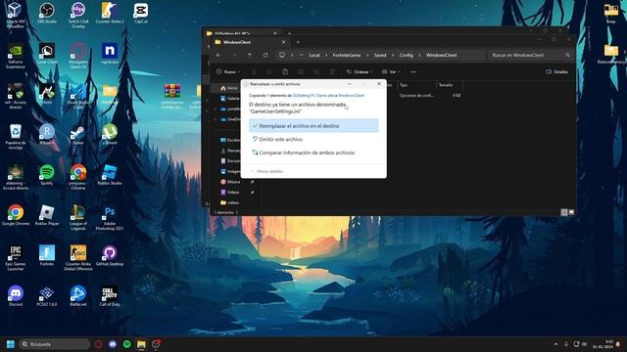Open uTorrent desktop shortcut
627x352 pixels.
[x=110, y=135]
